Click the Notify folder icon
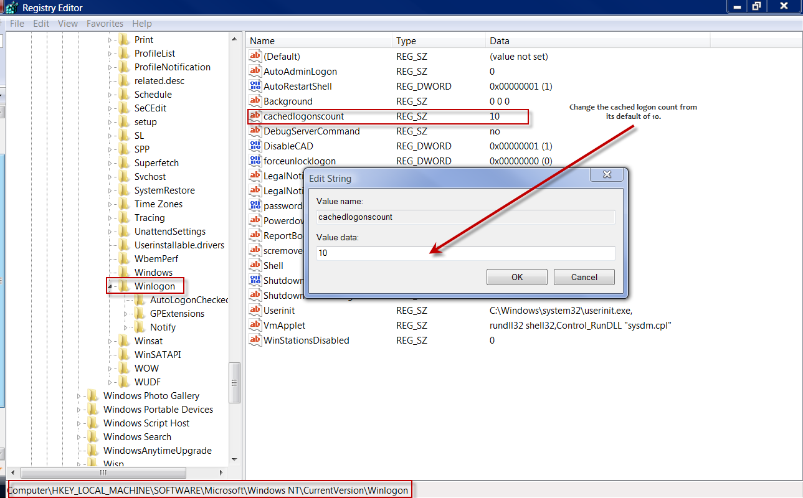803x498 pixels. click(x=140, y=327)
